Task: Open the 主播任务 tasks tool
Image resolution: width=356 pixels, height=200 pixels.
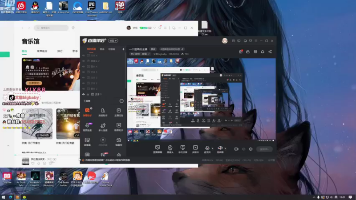Action: 118,112
